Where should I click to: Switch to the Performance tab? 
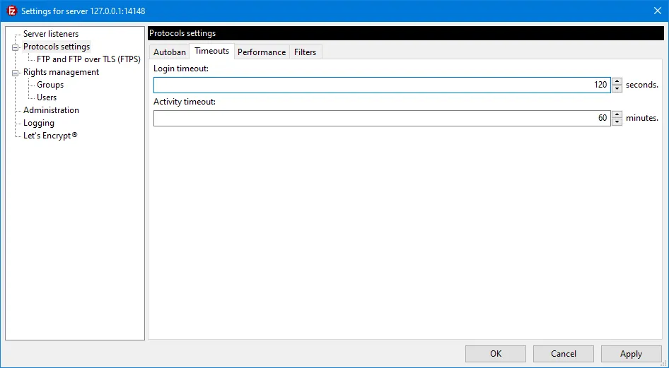pos(262,52)
